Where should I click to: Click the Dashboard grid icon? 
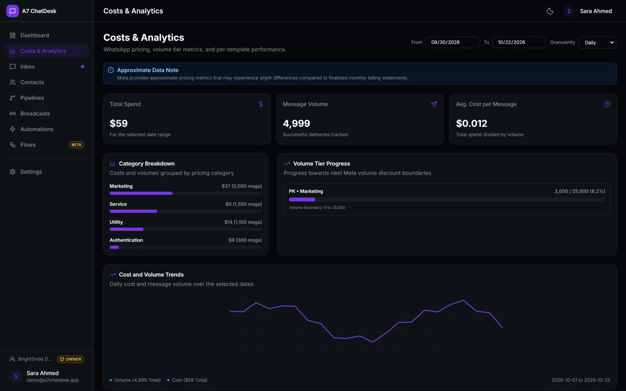(13, 35)
